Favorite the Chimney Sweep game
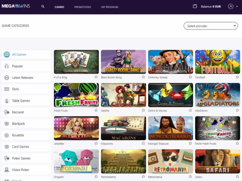242x181 pixels. (191, 77)
